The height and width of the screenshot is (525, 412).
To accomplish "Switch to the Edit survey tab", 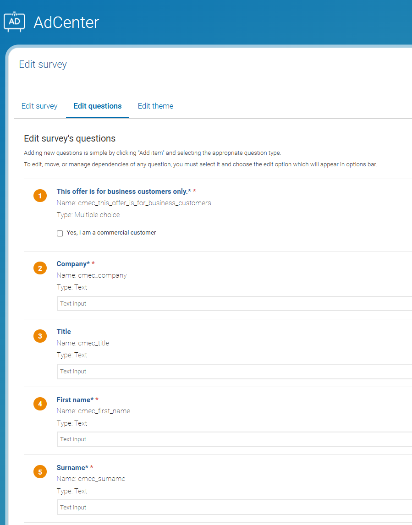I will click(x=39, y=106).
